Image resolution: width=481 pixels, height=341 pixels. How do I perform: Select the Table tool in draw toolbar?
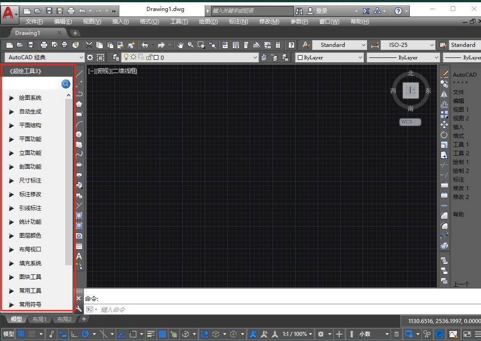79,246
